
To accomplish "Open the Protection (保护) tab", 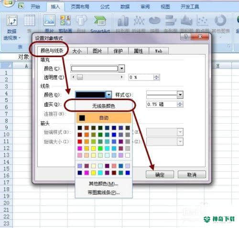I will (x=118, y=51).
